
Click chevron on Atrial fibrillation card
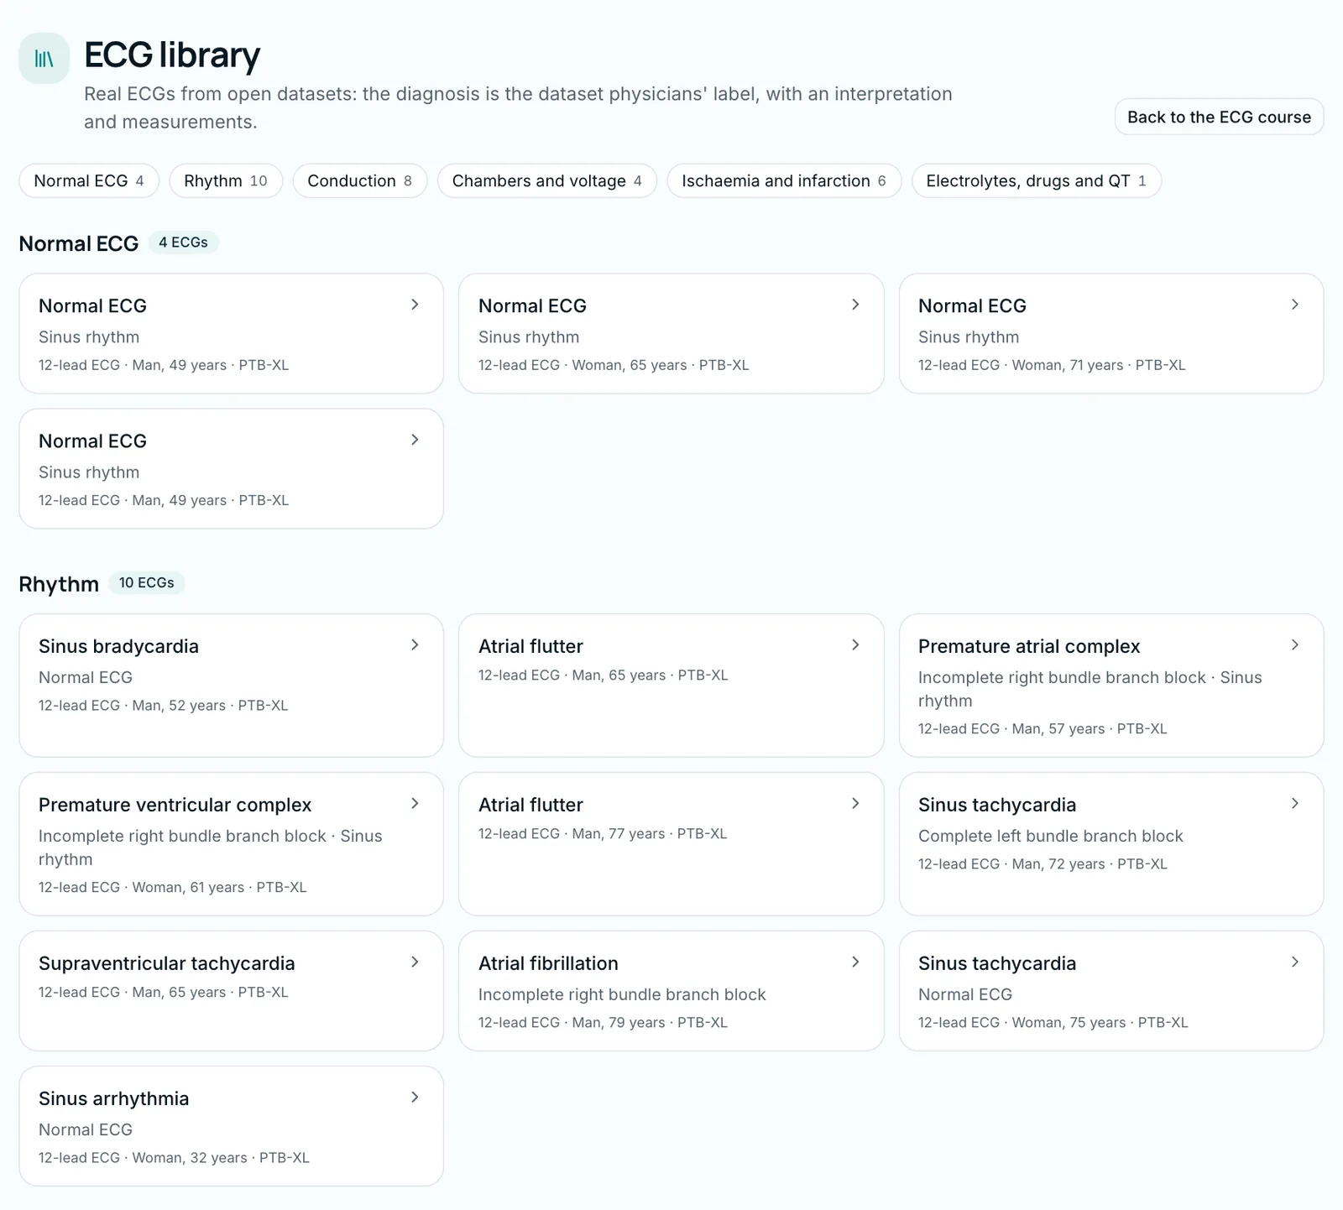coord(855,962)
